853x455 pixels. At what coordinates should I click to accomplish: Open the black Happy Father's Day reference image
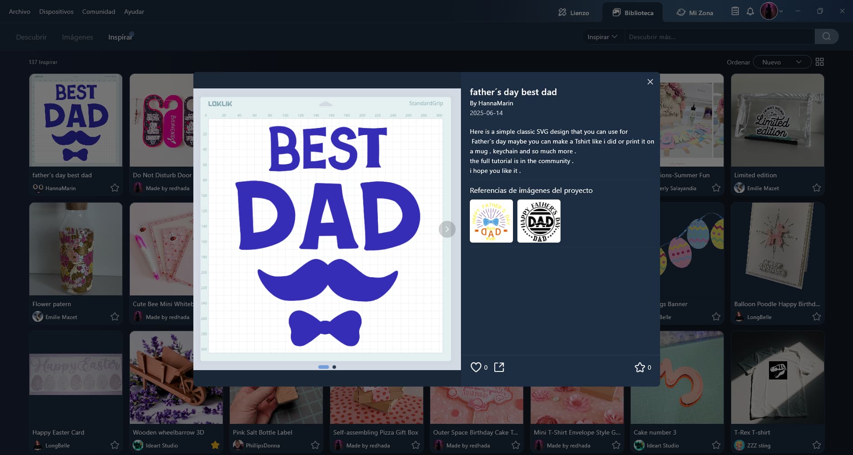pos(539,221)
